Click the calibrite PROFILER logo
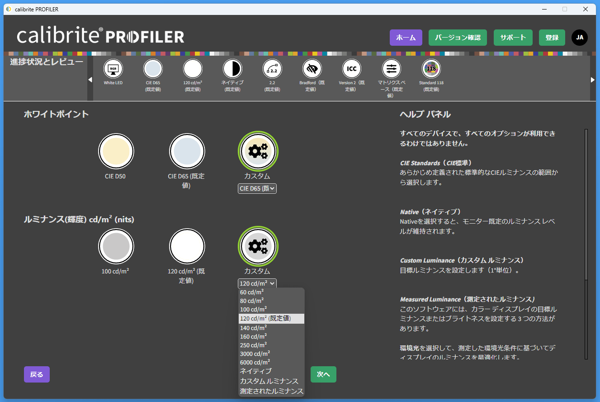The width and height of the screenshot is (600, 402). point(100,36)
